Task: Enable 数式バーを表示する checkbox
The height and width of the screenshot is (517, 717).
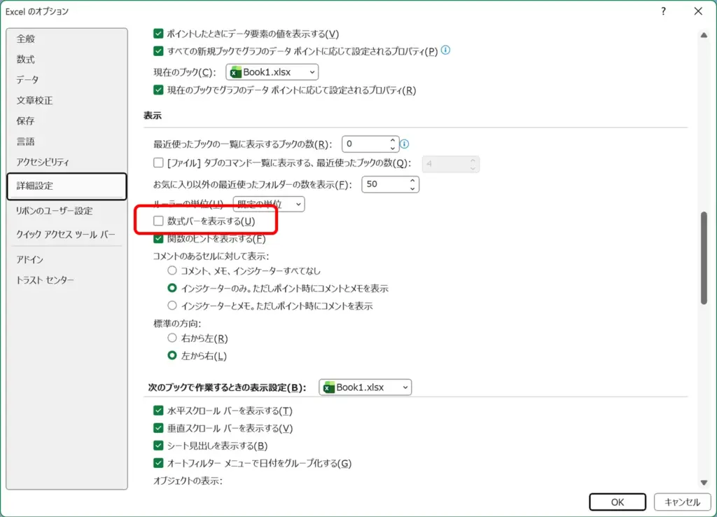Action: [x=158, y=221]
